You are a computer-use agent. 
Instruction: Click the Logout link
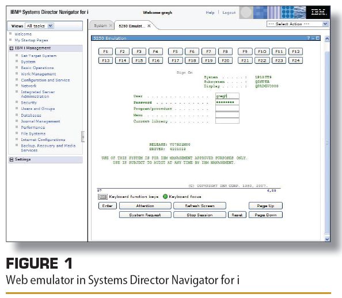point(229,13)
